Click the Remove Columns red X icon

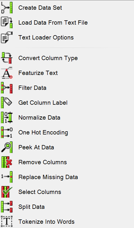coord(7,162)
